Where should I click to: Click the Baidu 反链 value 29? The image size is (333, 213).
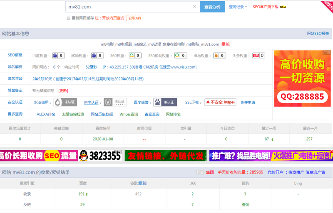[82, 205]
